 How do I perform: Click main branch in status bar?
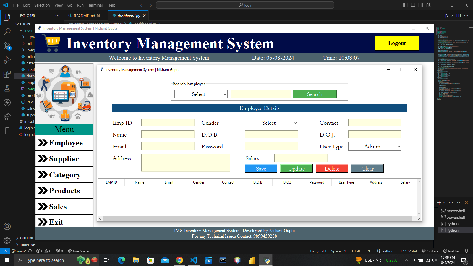tap(19, 251)
